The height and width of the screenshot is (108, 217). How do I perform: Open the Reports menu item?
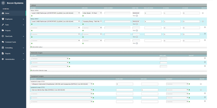tap(13, 53)
